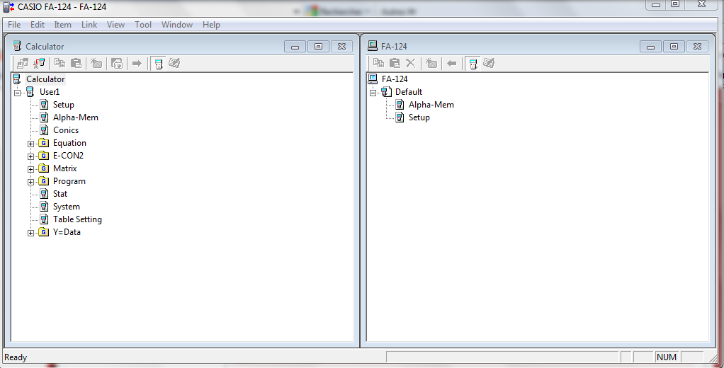The width and height of the screenshot is (724, 368).
Task: Minimize the FA-124 child window
Action: tap(650, 46)
